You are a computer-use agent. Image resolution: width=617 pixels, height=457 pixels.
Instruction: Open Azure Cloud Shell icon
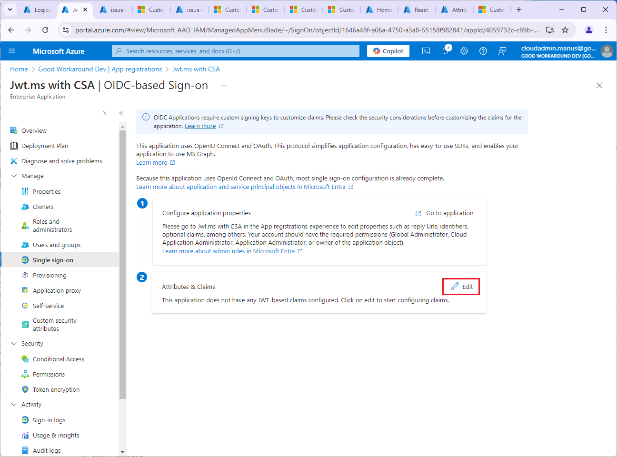(x=426, y=51)
